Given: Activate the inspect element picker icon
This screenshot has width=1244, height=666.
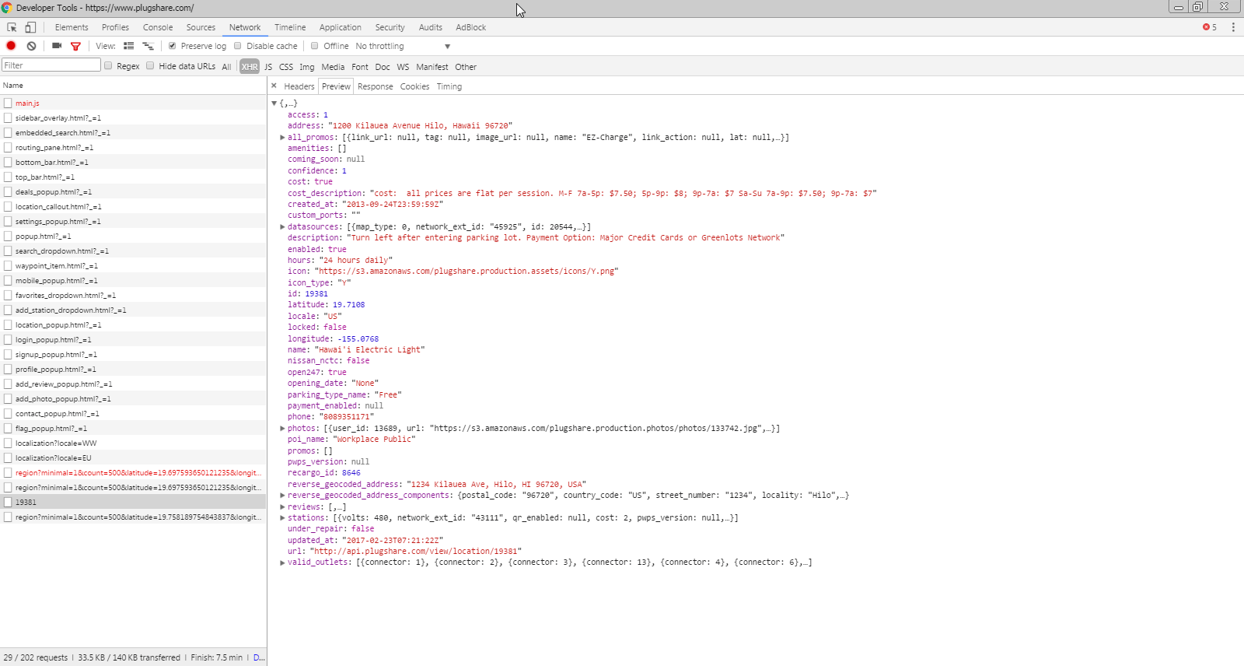Looking at the screenshot, I should point(12,27).
